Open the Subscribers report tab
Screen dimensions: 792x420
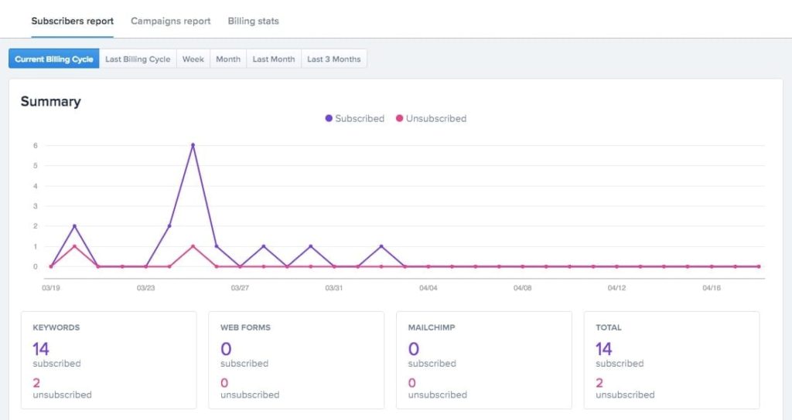pos(72,21)
